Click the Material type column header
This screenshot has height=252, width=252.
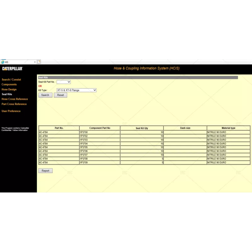click(x=228, y=128)
